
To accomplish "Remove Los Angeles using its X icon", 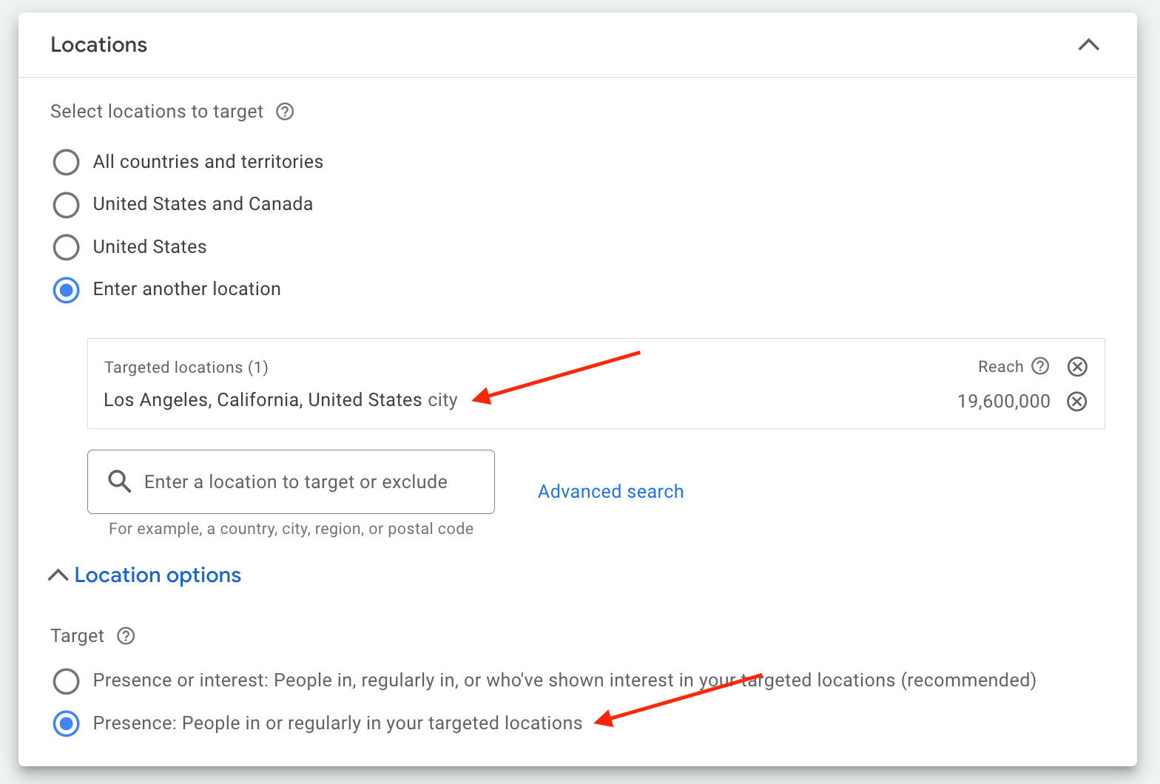I will pyautogui.click(x=1076, y=402).
